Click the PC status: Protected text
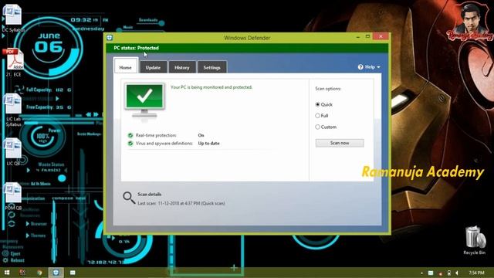 [136, 48]
